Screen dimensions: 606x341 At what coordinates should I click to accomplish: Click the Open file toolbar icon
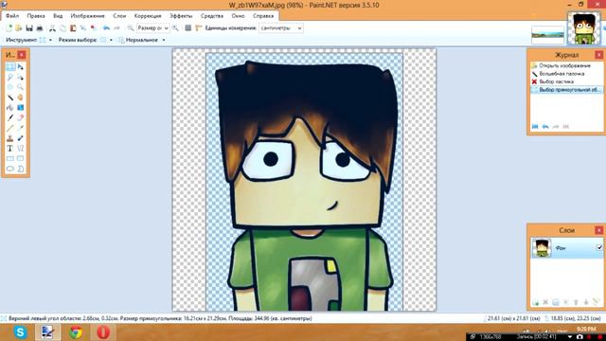(19, 28)
